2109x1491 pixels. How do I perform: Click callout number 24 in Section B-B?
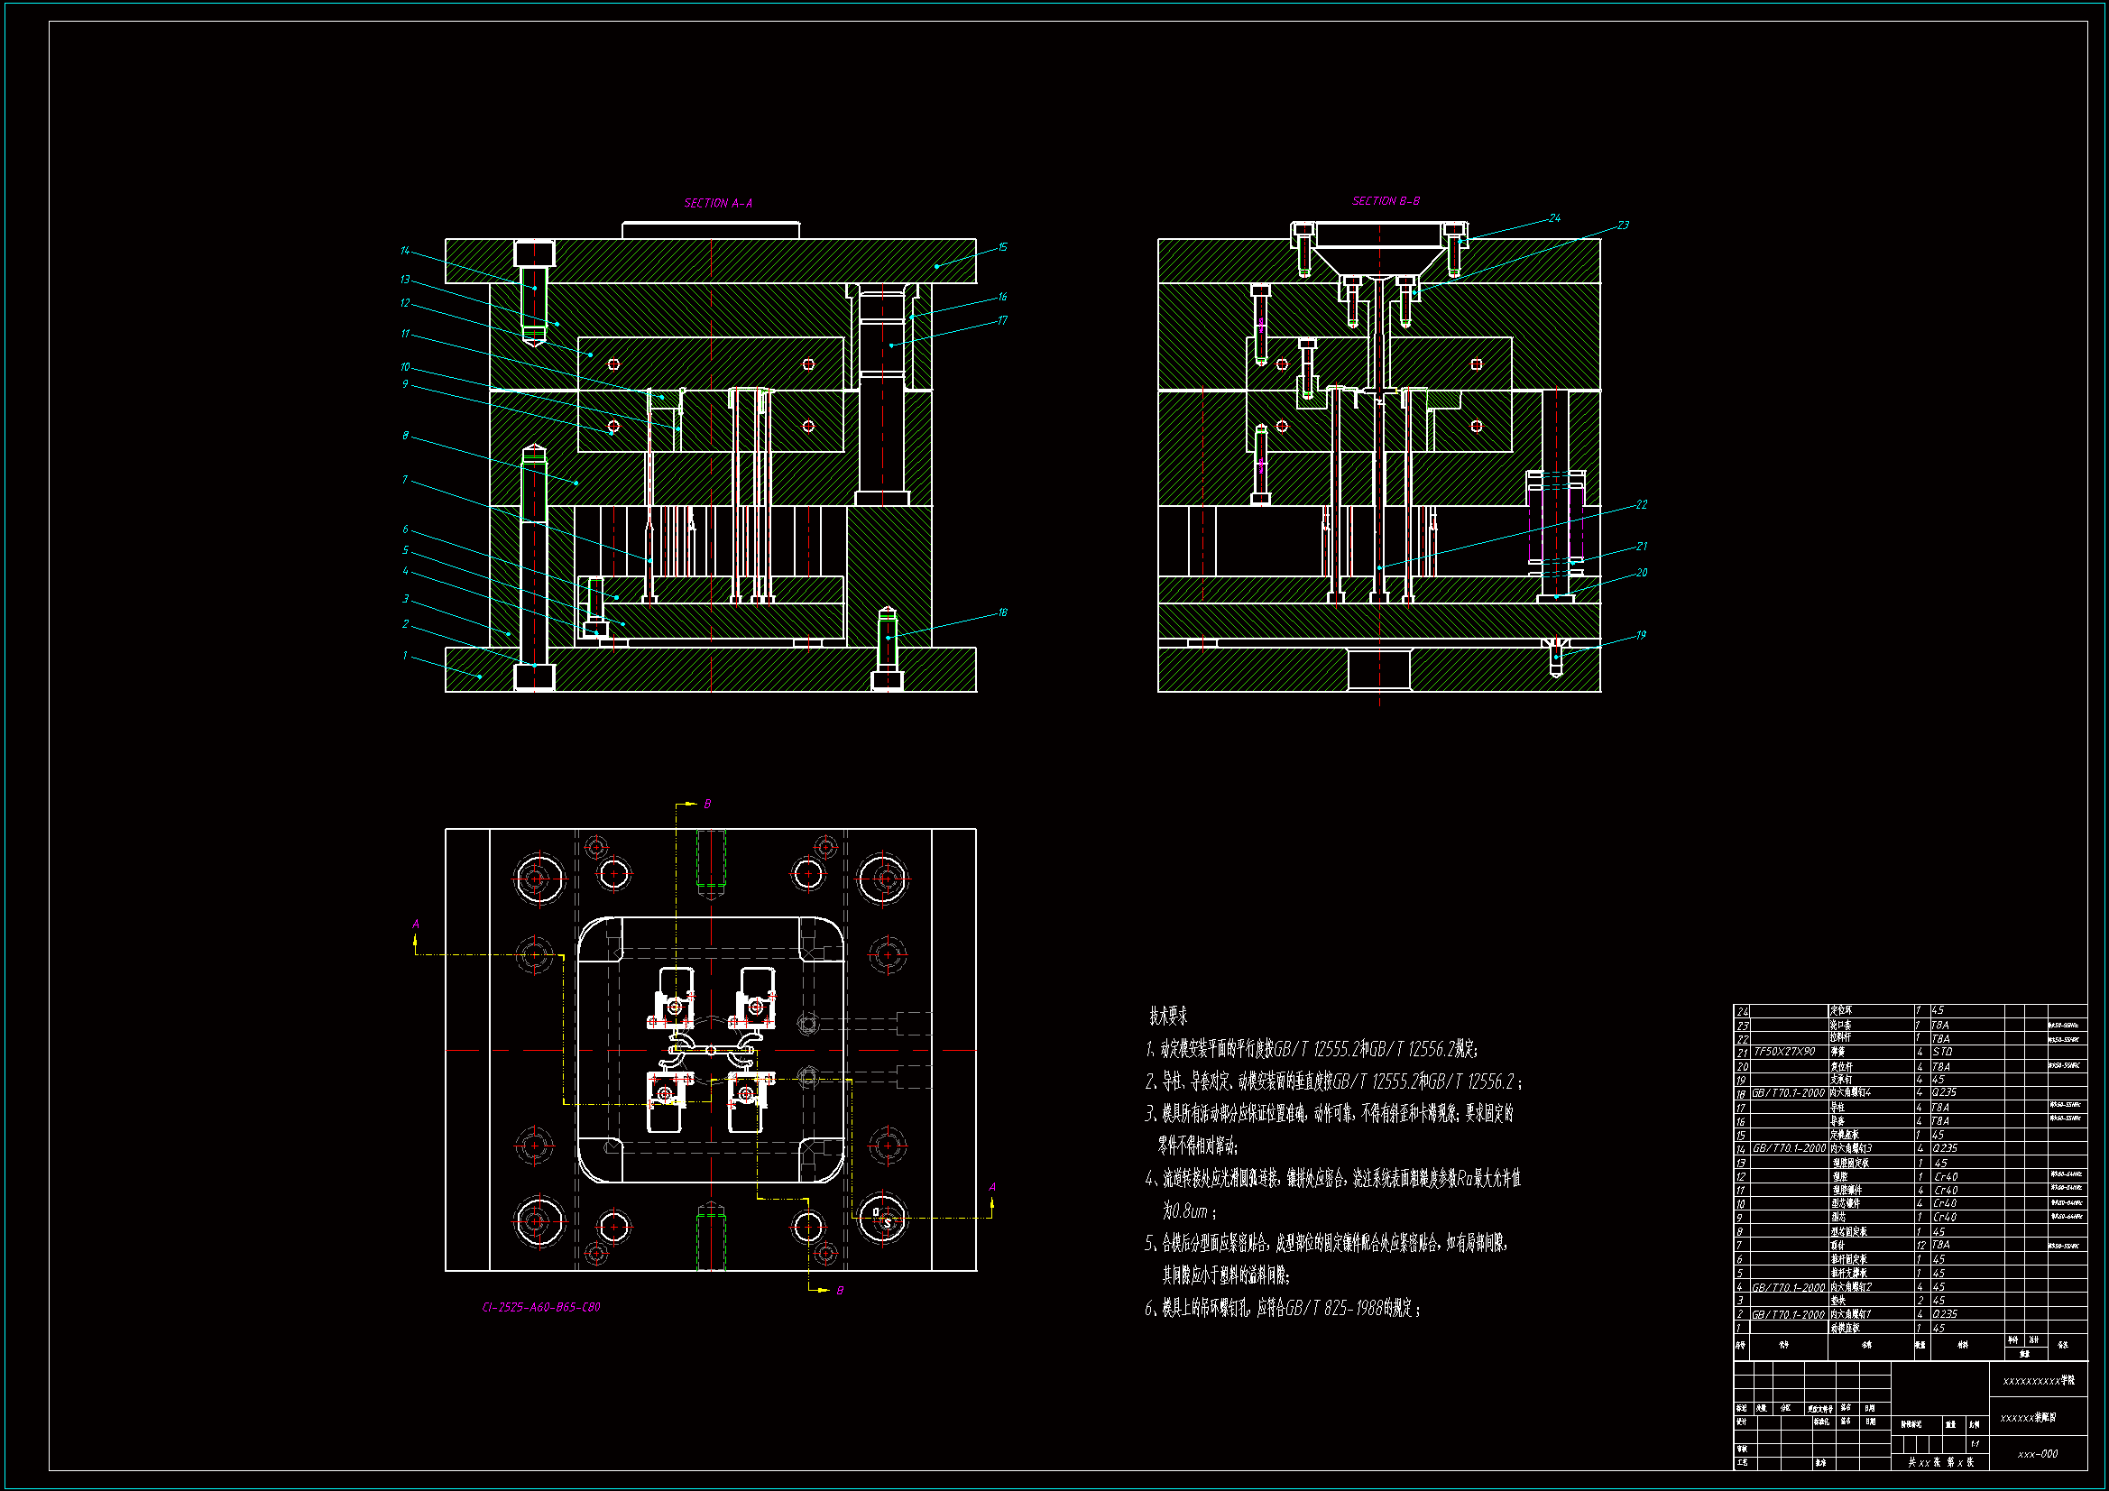(x=1554, y=217)
